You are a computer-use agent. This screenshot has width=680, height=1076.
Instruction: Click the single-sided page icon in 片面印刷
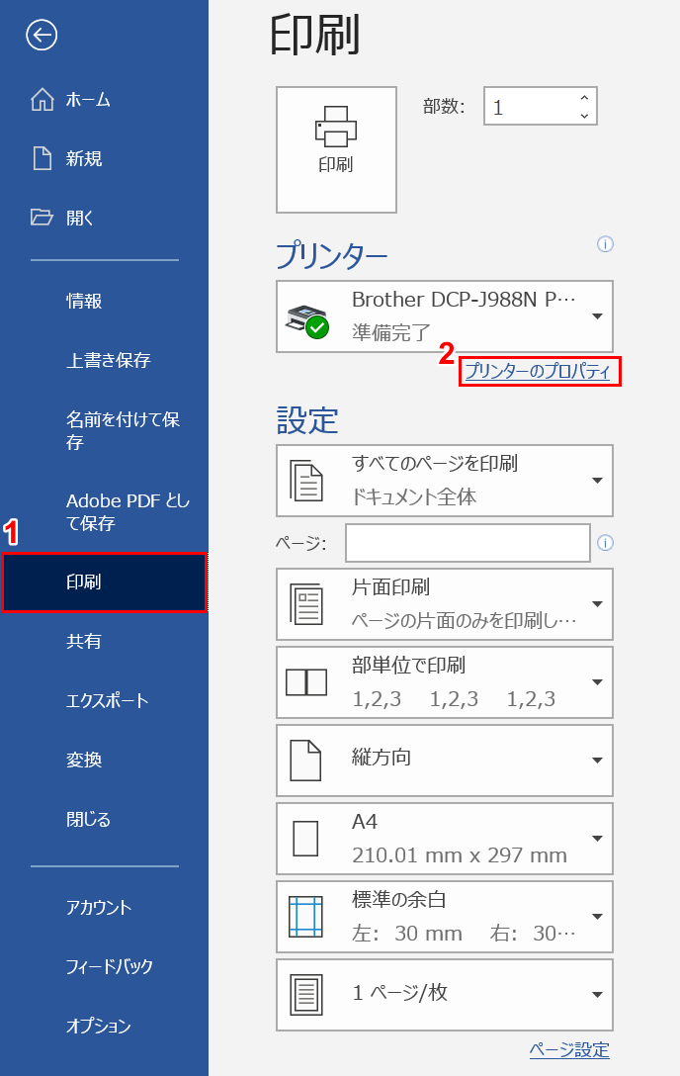coord(305,604)
